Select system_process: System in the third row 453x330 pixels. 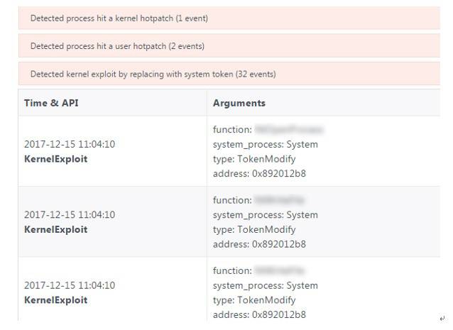(265, 285)
